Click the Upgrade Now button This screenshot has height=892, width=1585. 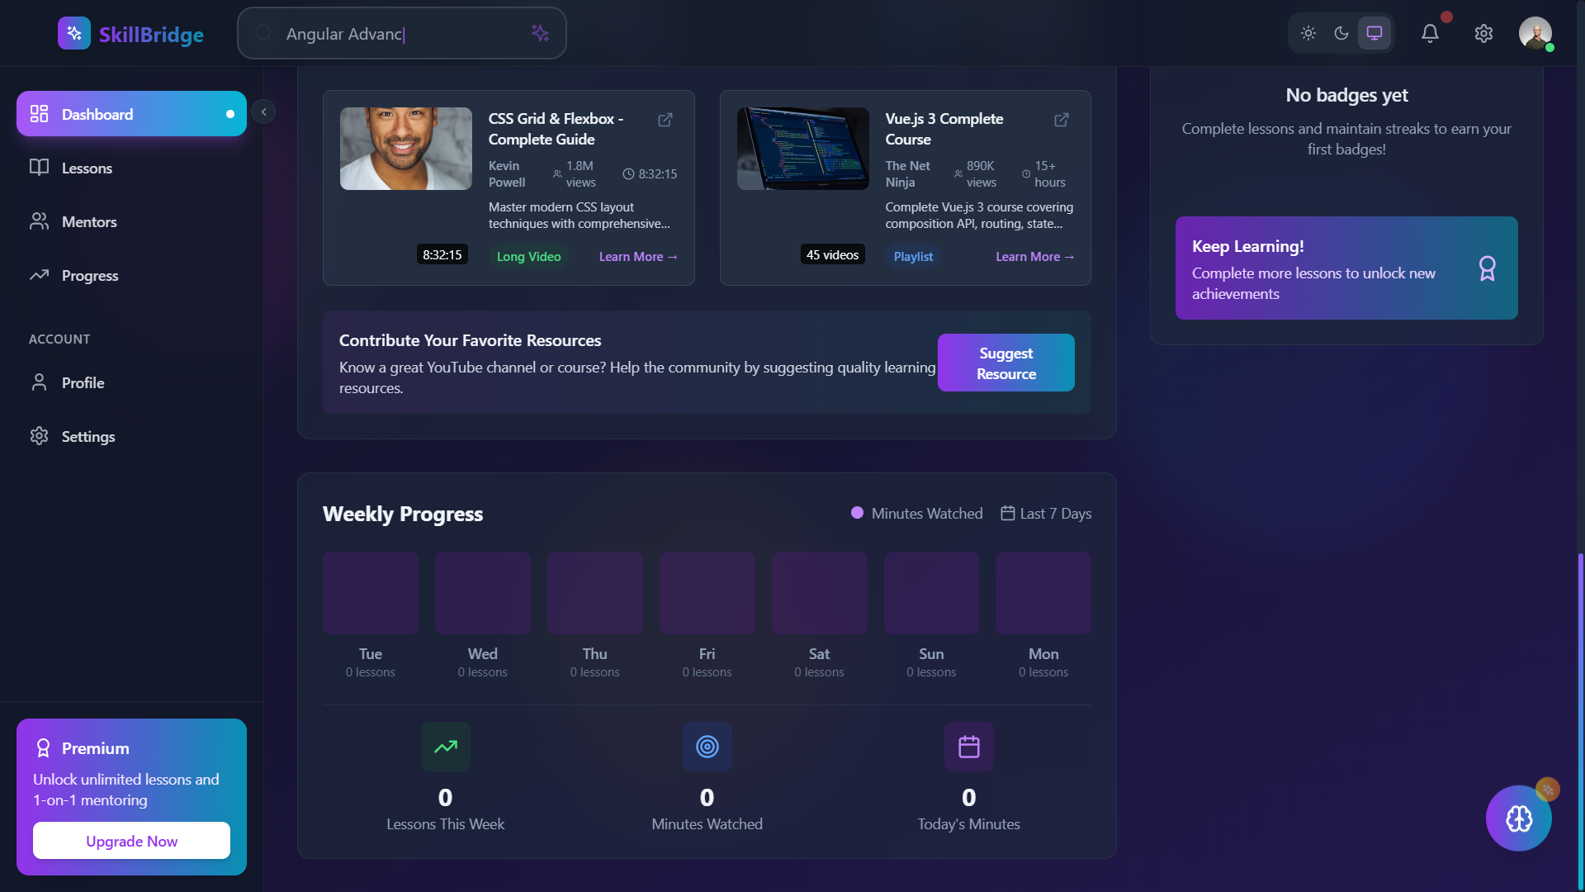pos(131,841)
